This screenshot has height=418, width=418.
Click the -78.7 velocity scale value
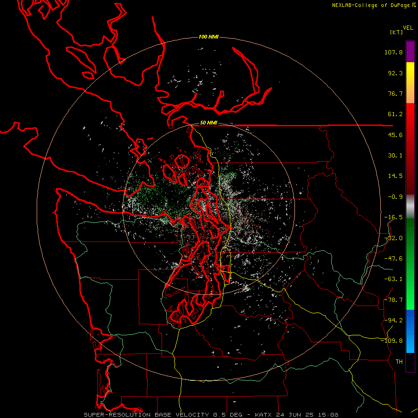pyautogui.click(x=393, y=300)
